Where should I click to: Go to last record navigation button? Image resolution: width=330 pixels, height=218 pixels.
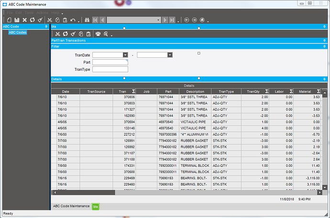click(x=172, y=20)
